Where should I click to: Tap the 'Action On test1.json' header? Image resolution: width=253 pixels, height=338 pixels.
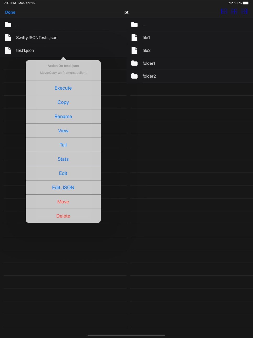click(x=63, y=66)
